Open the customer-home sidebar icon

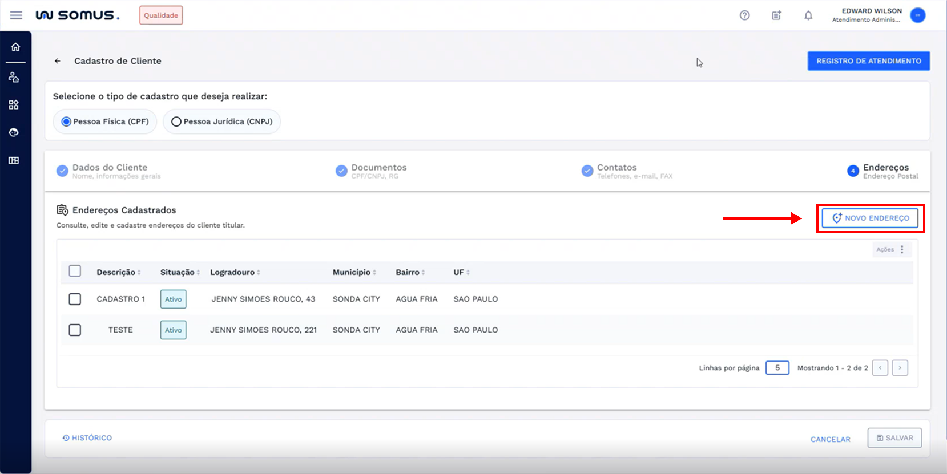point(14,78)
